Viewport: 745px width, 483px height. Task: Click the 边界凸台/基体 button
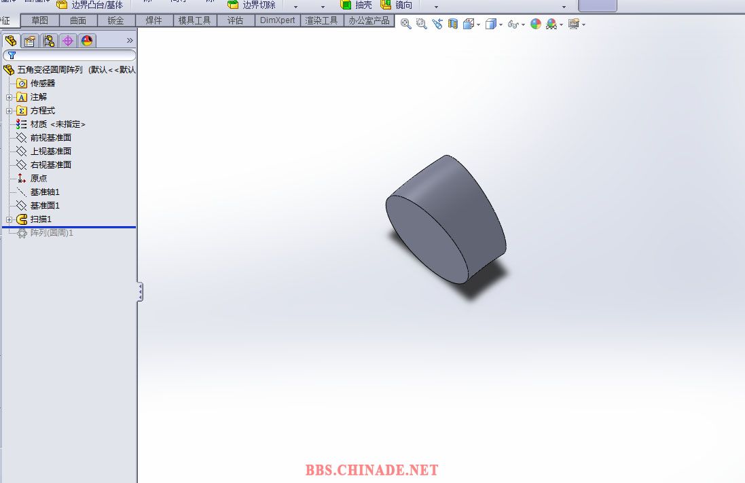(90, 5)
